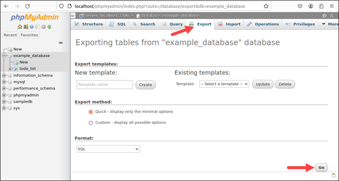Select Quick export method radio button

(x=91, y=112)
